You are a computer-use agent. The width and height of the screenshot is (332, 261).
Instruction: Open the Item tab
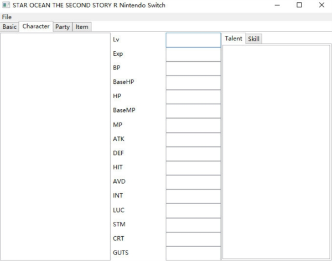click(x=82, y=26)
